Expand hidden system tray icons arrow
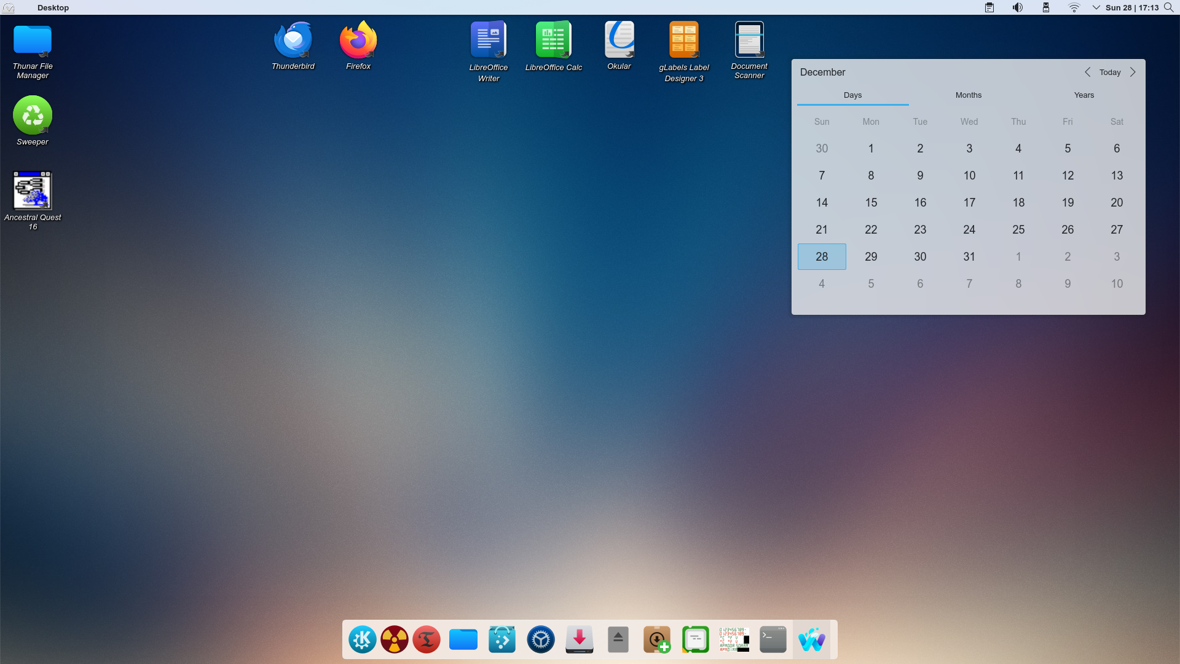 1096,8
